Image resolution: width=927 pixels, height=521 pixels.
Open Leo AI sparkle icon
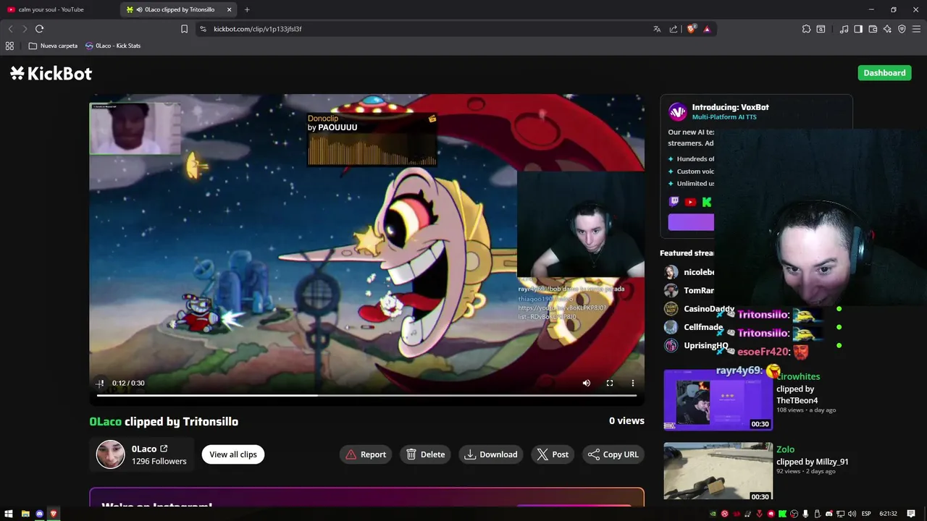pos(887,29)
